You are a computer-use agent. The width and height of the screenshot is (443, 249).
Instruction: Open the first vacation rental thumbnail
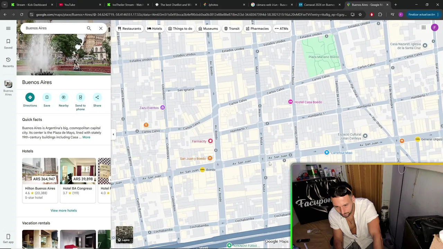[x=40, y=239]
